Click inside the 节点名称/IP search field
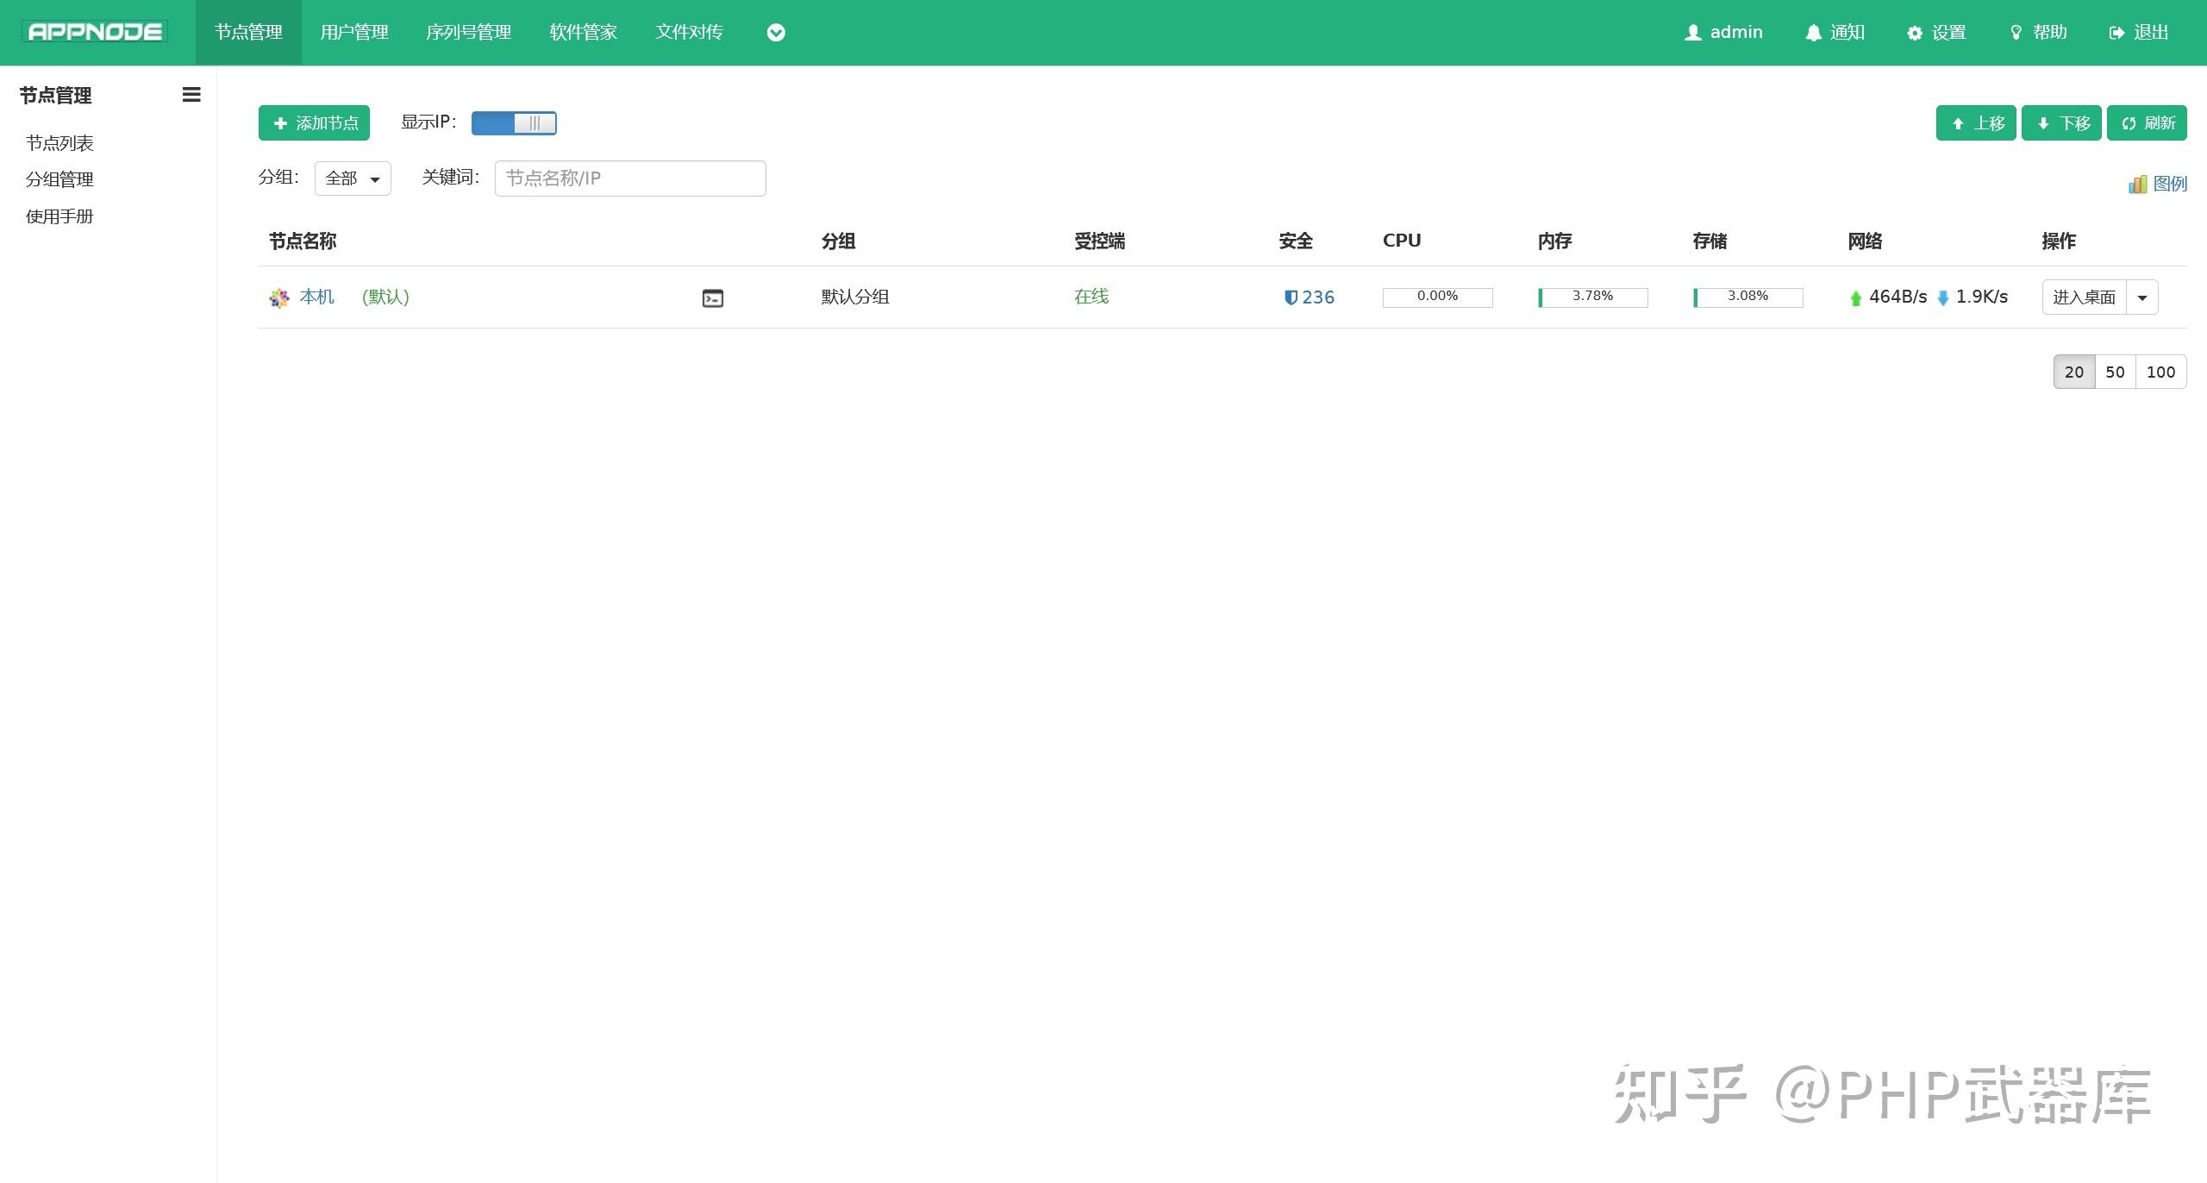 click(629, 178)
